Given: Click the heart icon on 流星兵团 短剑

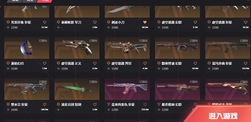Looking at the screenshot, I should pyautogui.click(x=95, y=104).
